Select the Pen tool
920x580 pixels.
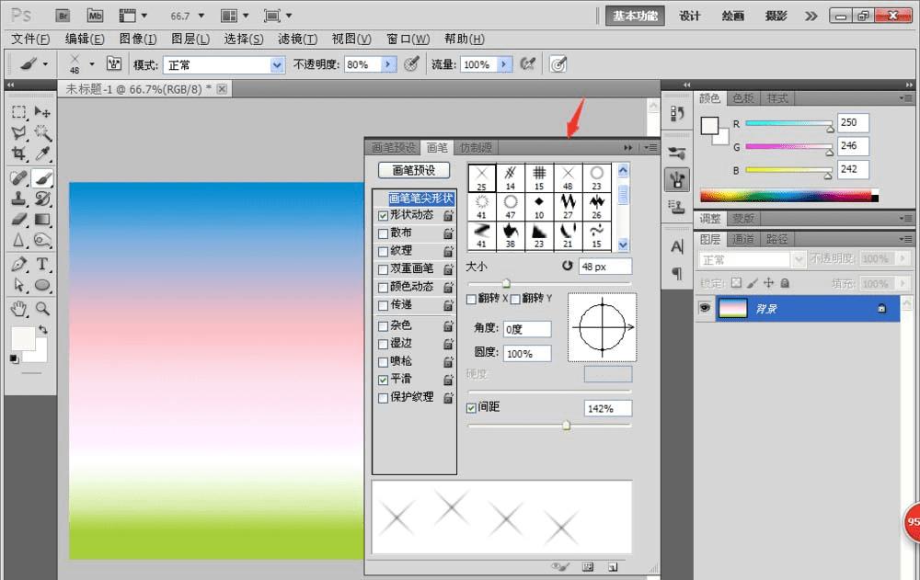18,265
